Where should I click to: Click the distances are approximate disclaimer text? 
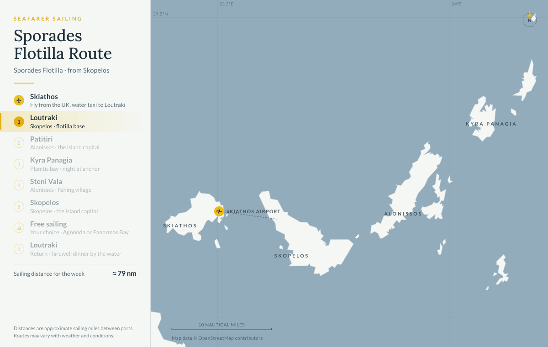click(x=74, y=332)
